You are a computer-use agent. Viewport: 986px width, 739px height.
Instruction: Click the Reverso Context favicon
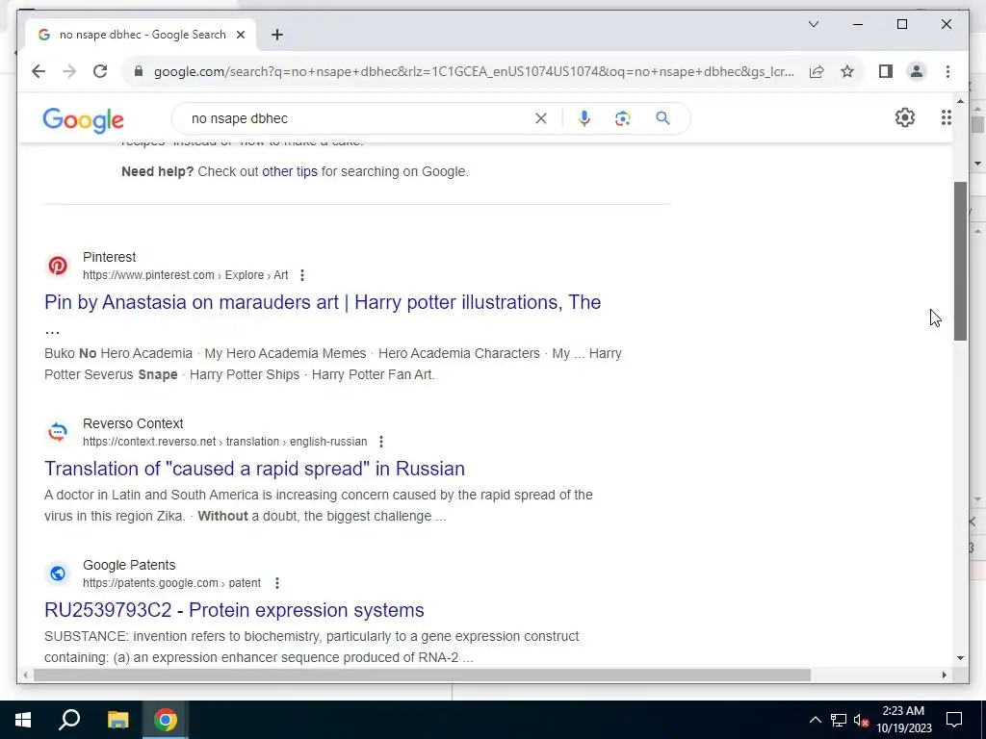click(x=58, y=432)
